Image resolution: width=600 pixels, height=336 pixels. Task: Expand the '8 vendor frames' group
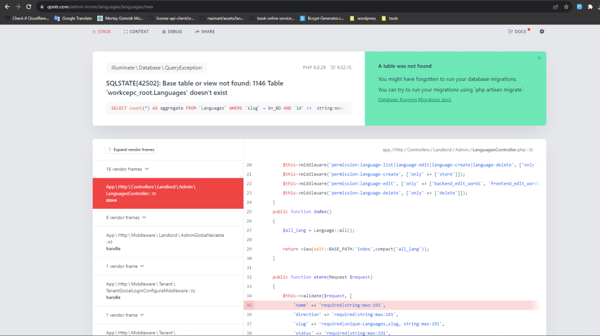pyautogui.click(x=126, y=217)
